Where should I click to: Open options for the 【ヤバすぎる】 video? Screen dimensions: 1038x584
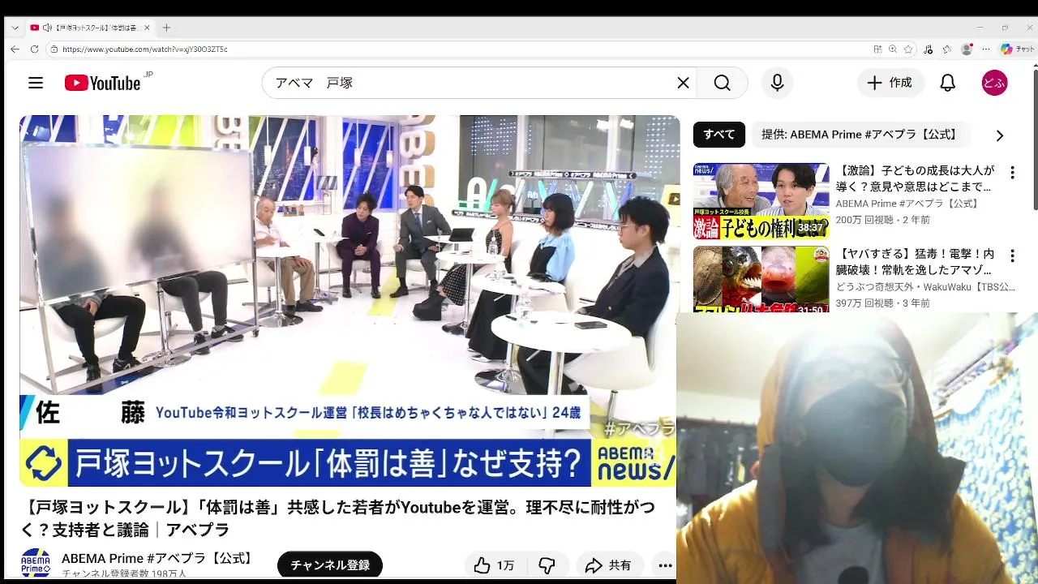pyautogui.click(x=1012, y=256)
